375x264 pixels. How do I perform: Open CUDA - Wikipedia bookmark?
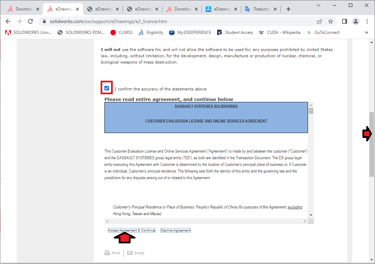pos(280,32)
